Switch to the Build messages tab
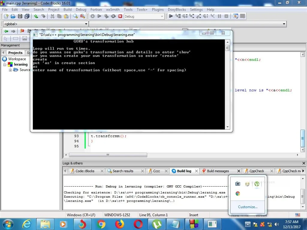Viewport: 307px width, 230px height. click(218, 171)
